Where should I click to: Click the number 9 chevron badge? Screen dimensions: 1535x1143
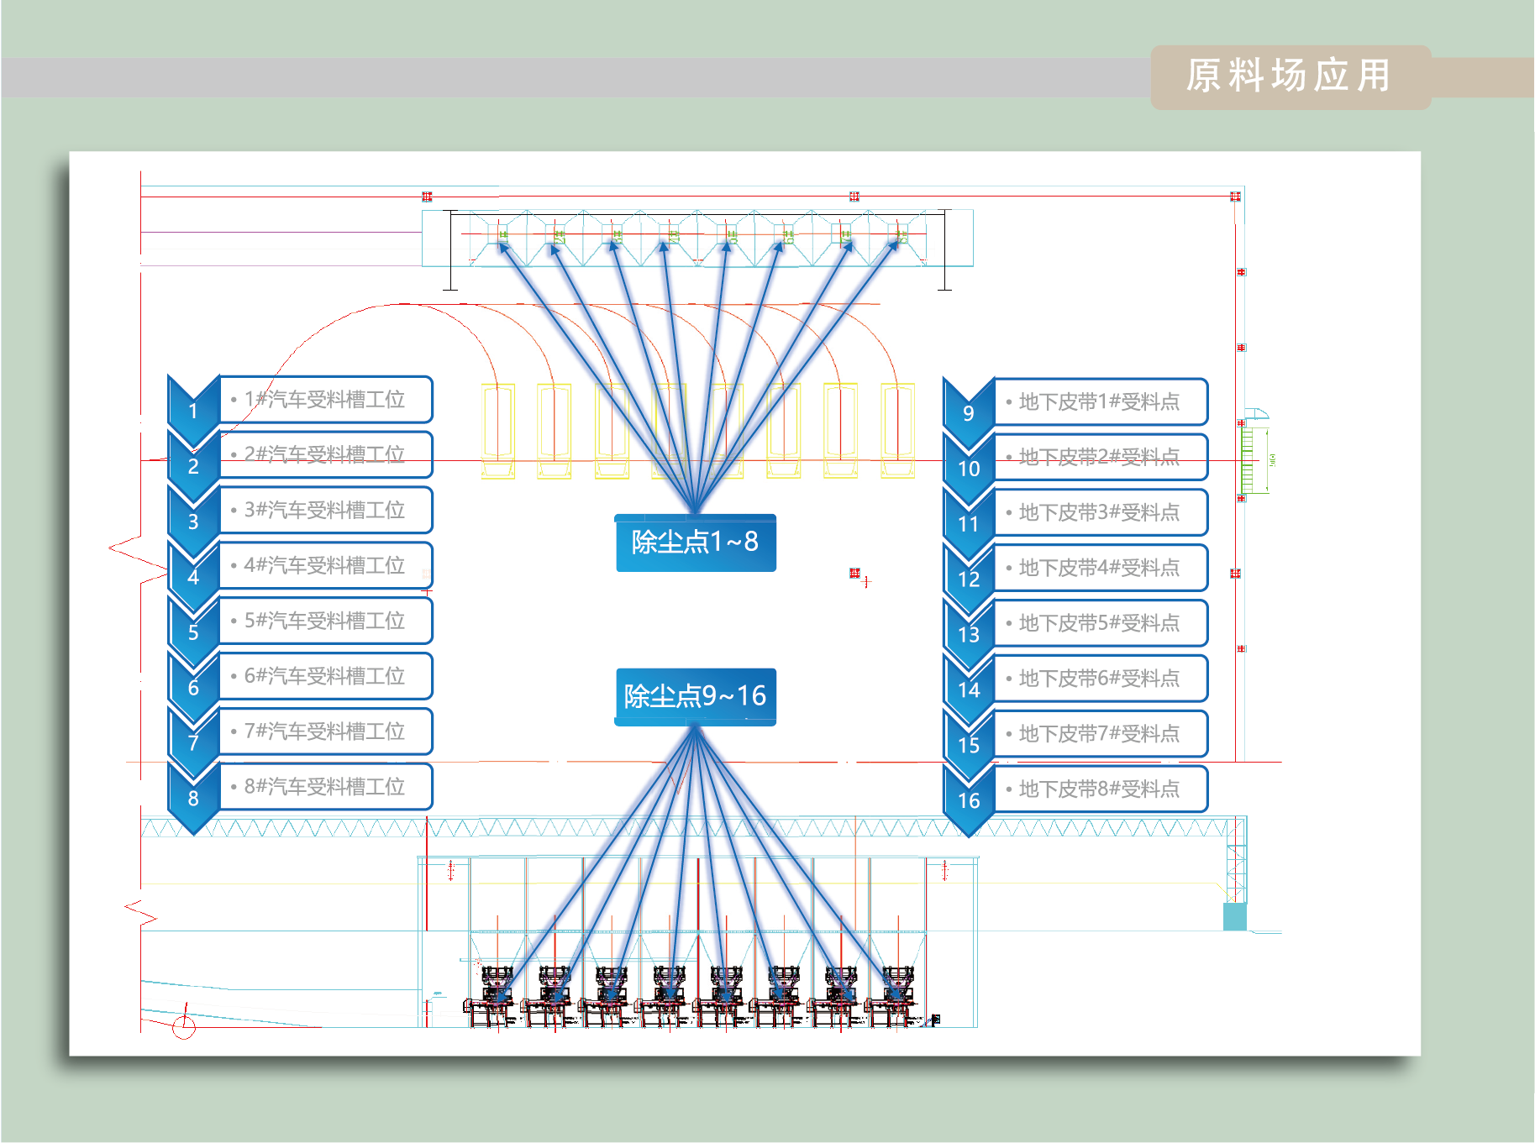[x=969, y=412]
